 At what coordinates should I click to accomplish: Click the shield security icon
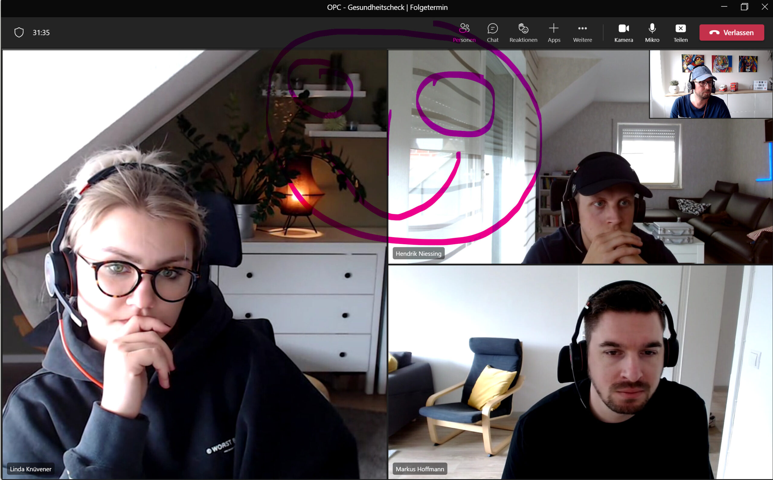point(19,32)
